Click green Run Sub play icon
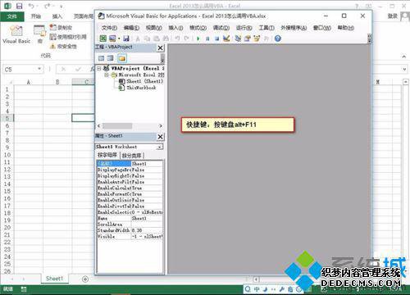The width and height of the screenshot is (410, 295). 198,39
